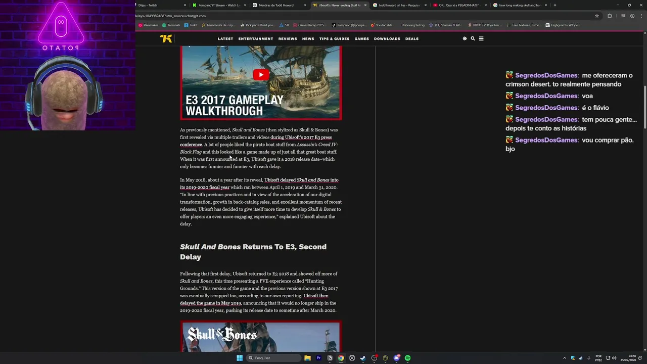Open the Windows Start button
This screenshot has width=647, height=364.
(240, 358)
